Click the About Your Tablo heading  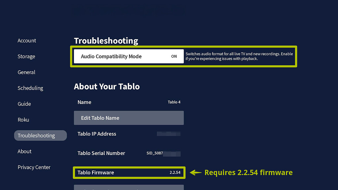(x=106, y=86)
